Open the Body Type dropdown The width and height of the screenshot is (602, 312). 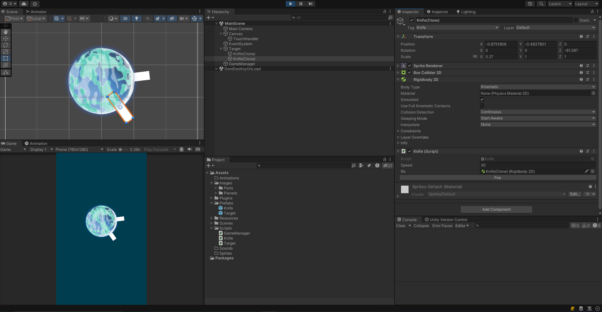pyautogui.click(x=538, y=87)
